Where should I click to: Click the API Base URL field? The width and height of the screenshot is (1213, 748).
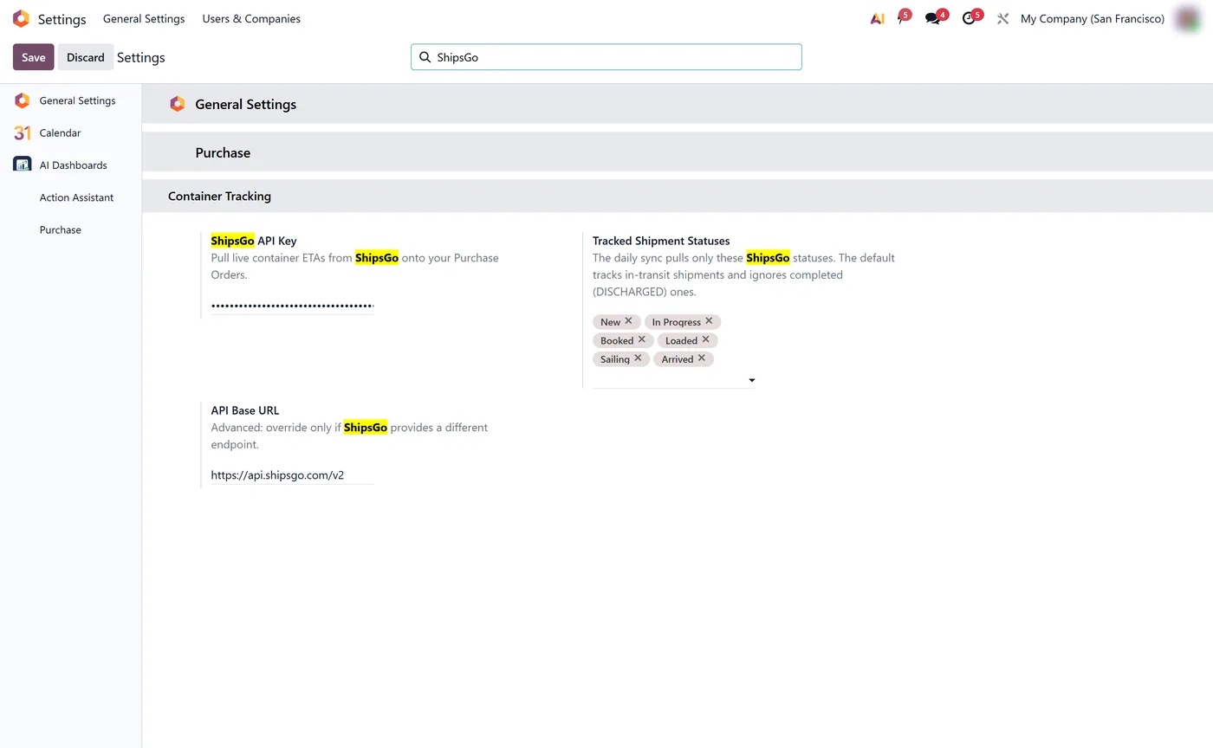pos(293,475)
